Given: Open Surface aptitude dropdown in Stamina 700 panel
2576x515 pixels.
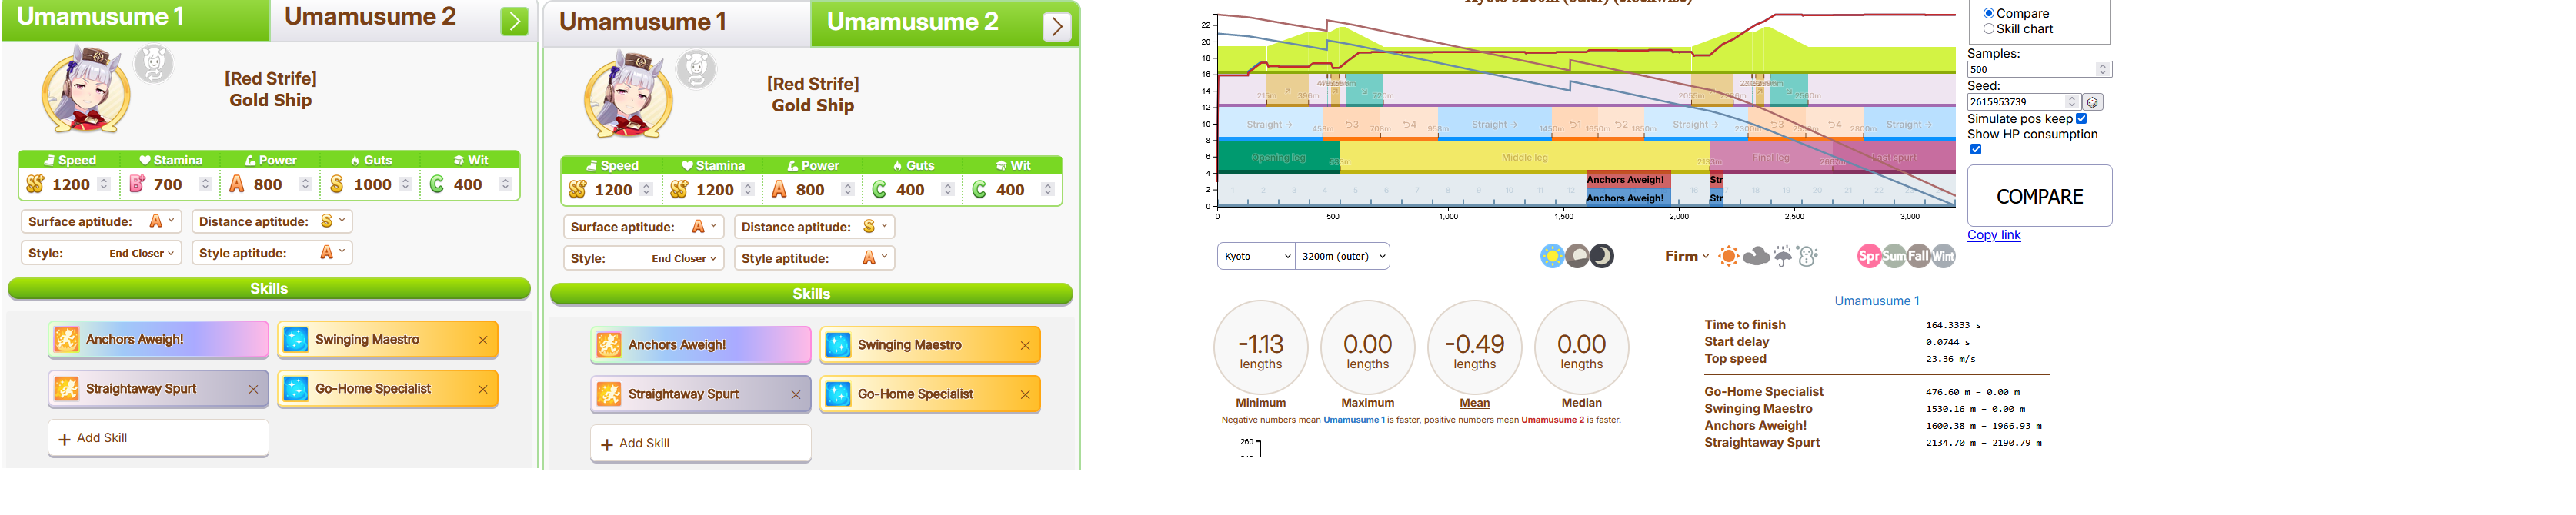Looking at the screenshot, I should (101, 221).
